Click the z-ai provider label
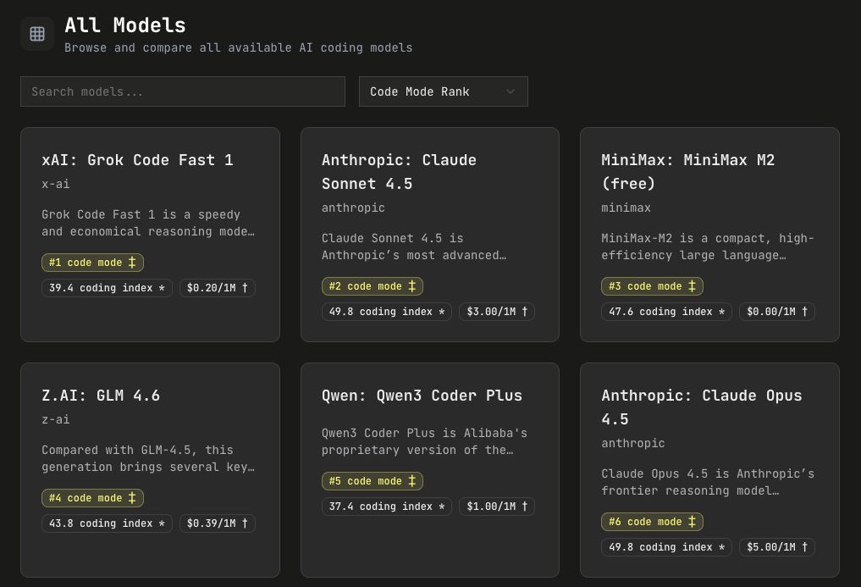 tap(56, 418)
